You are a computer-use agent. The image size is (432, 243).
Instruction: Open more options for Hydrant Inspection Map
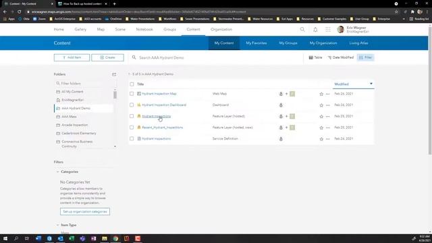click(x=327, y=94)
